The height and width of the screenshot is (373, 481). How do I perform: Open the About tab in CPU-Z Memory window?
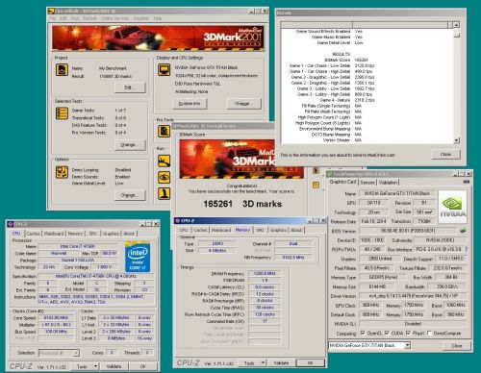tap(296, 230)
